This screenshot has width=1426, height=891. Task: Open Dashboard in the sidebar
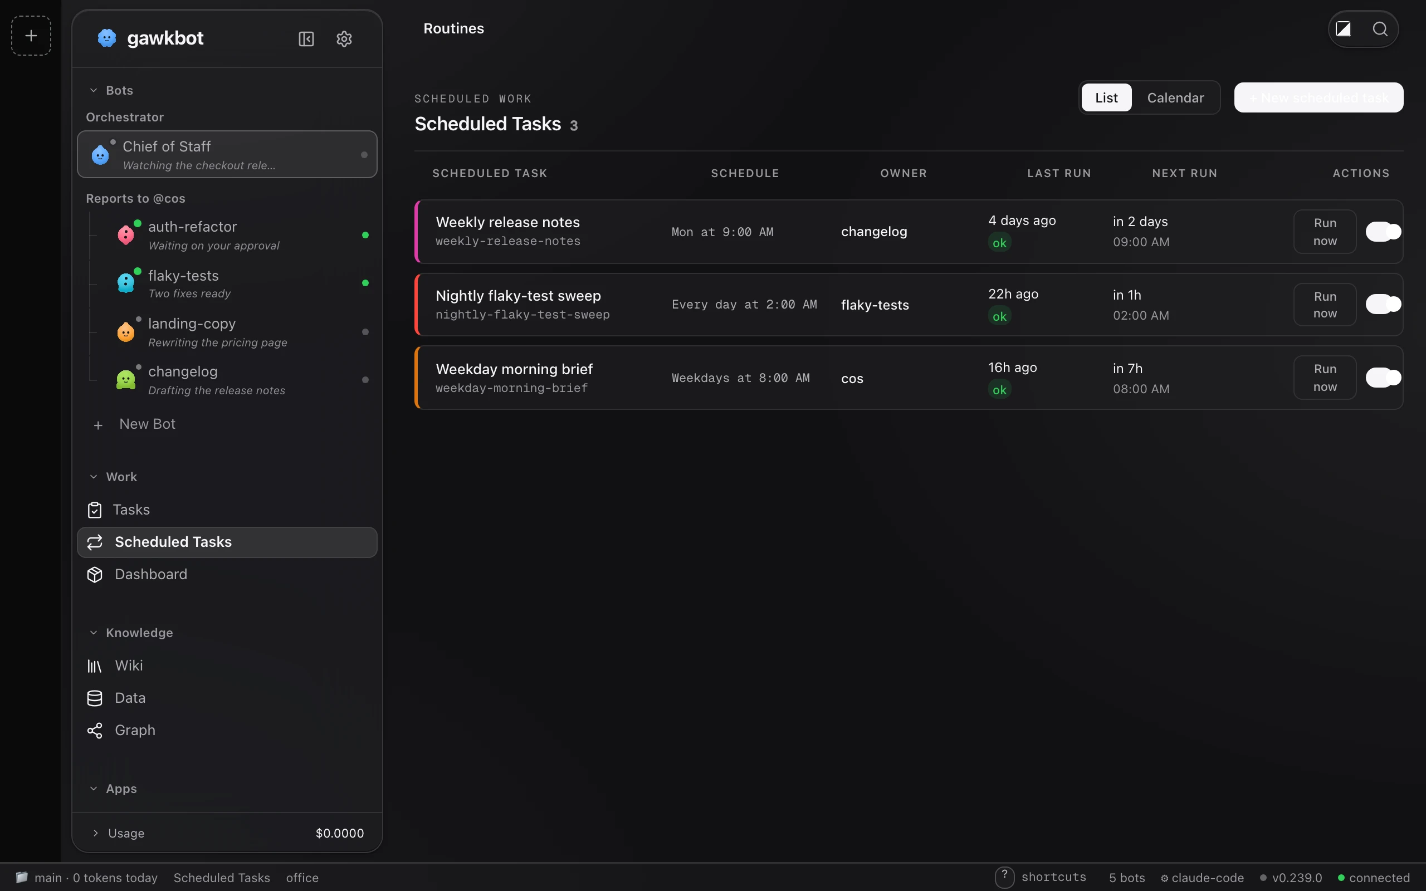coord(227,575)
